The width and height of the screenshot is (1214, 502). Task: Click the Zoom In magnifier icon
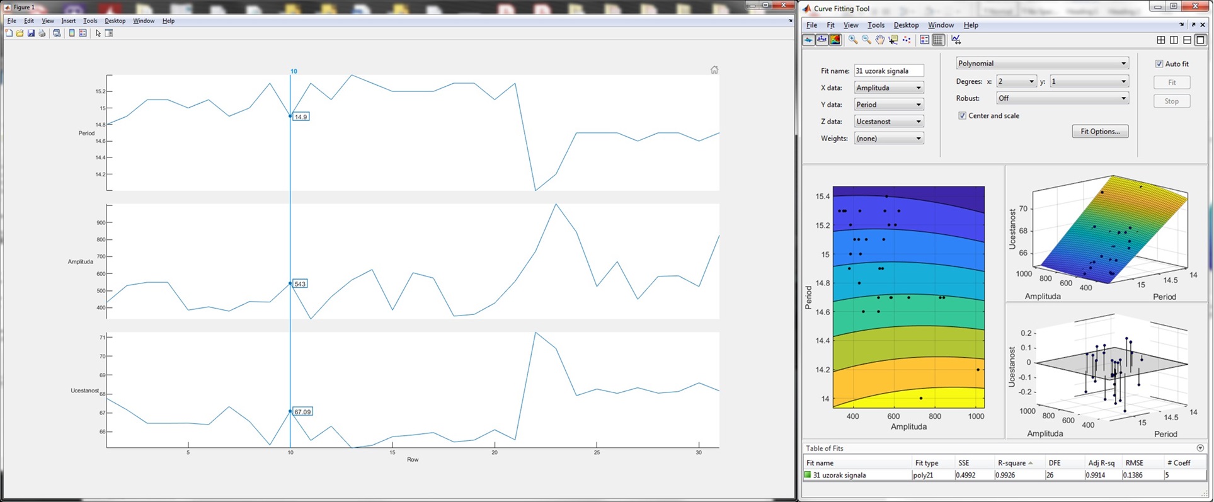(853, 40)
